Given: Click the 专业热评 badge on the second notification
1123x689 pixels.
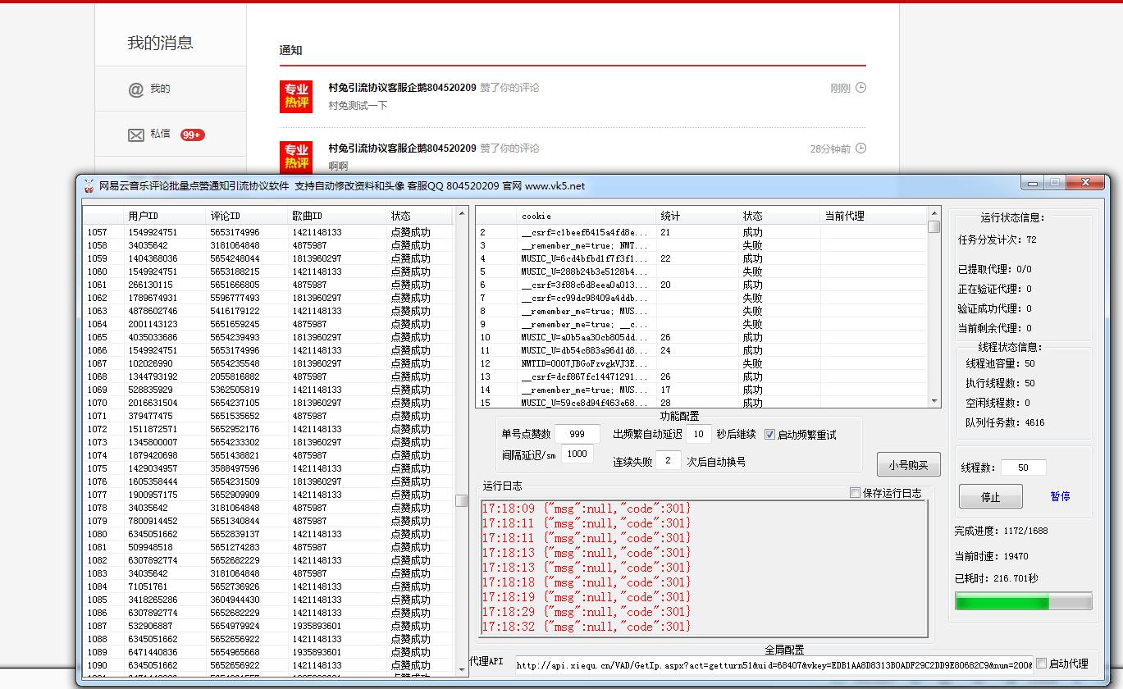Looking at the screenshot, I should click(x=295, y=156).
